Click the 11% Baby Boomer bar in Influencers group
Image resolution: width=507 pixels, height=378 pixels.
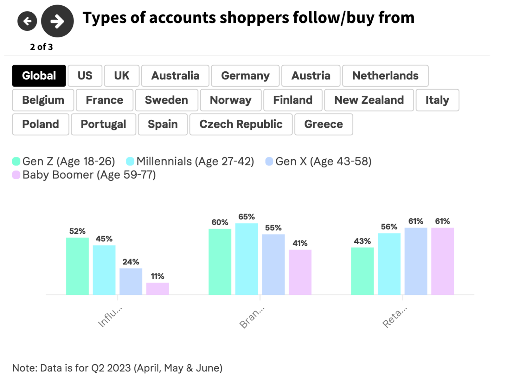point(157,288)
